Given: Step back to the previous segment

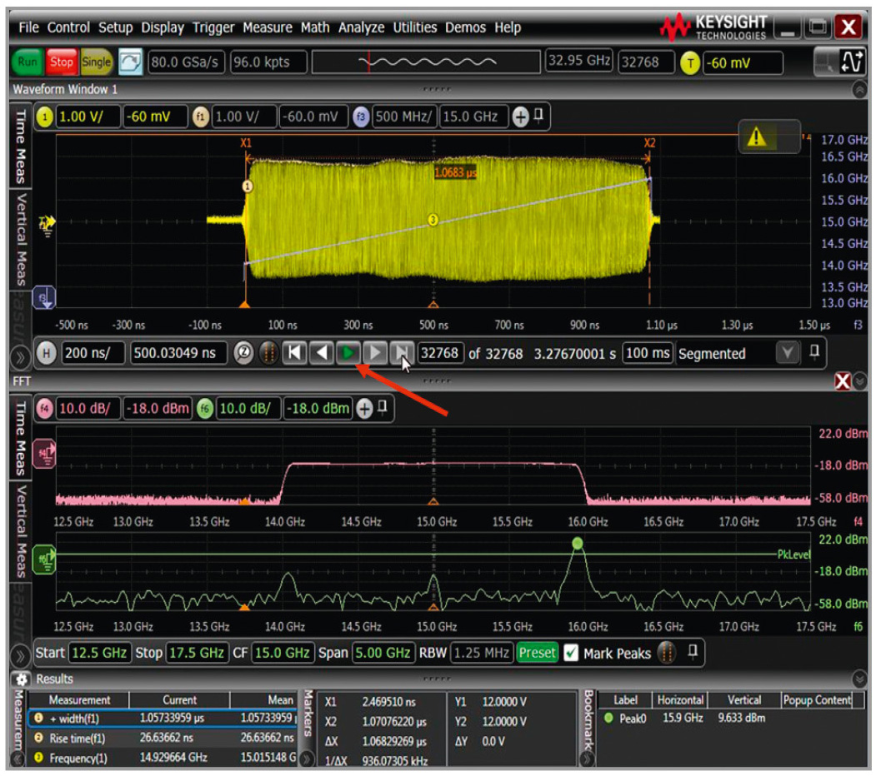Looking at the screenshot, I should pyautogui.click(x=321, y=353).
